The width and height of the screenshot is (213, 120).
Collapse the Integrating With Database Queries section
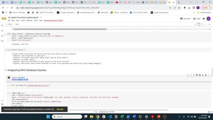6,70
